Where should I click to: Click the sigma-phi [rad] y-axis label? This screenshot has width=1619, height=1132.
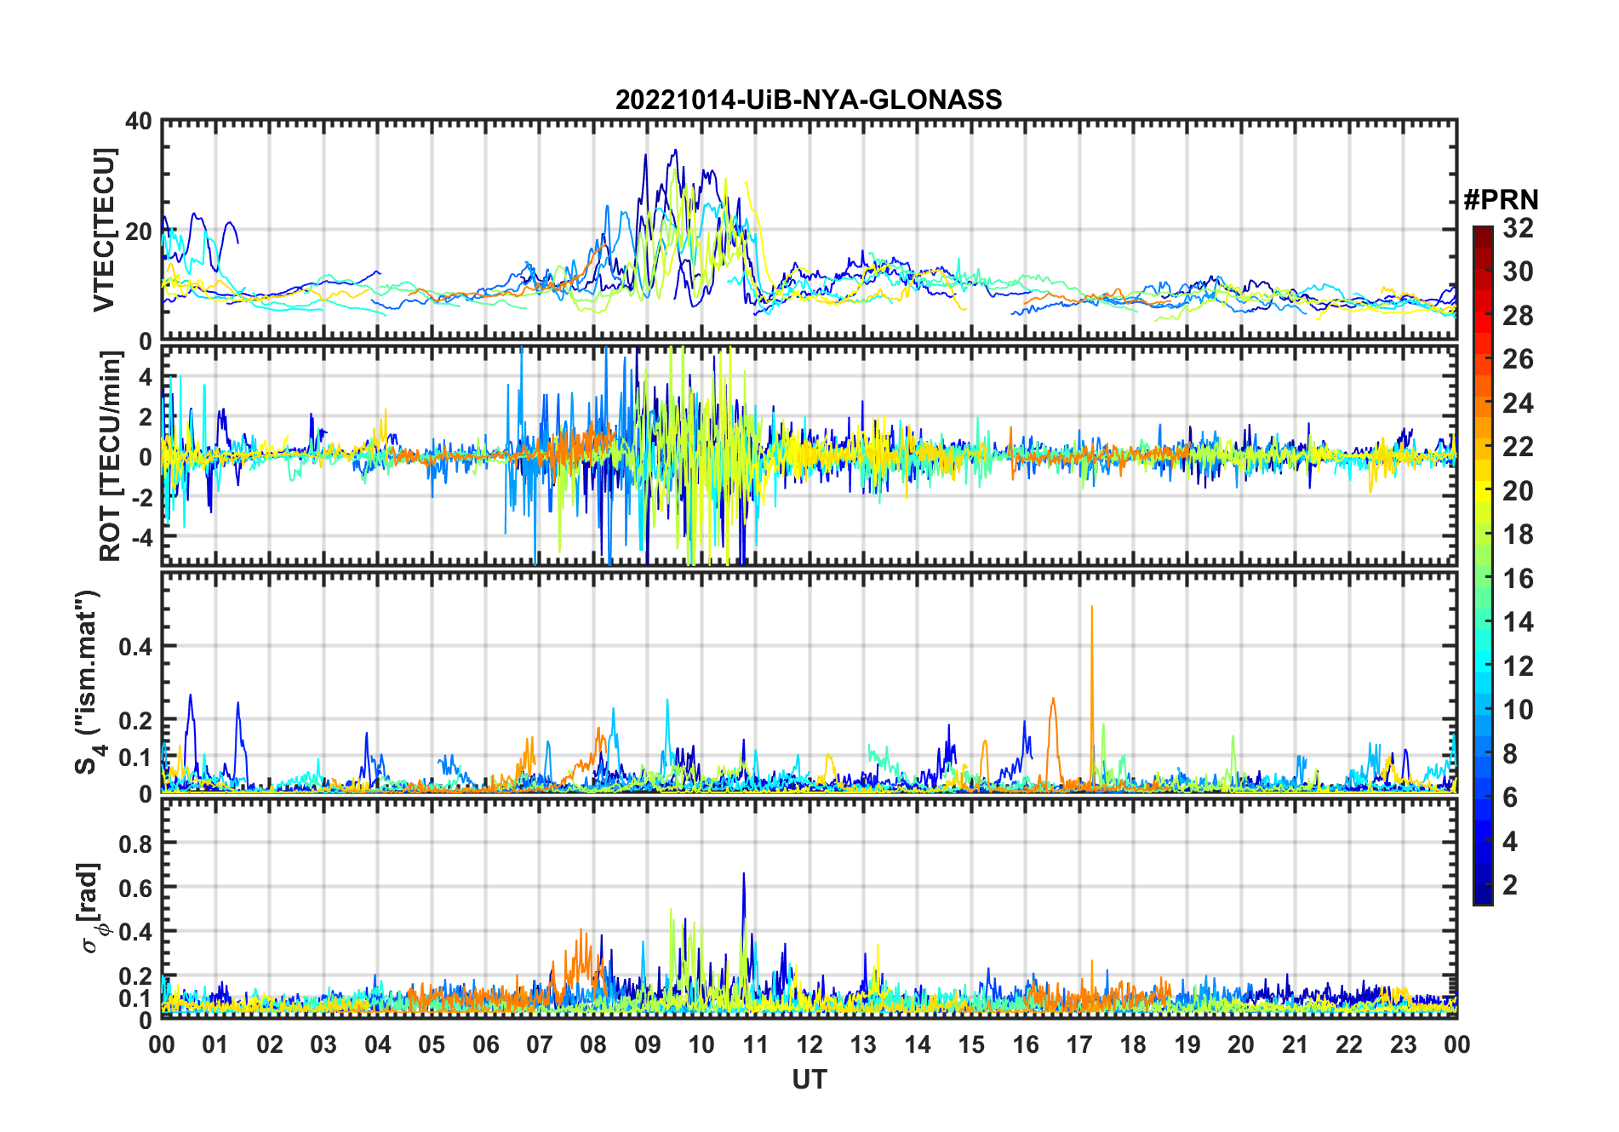click(91, 908)
